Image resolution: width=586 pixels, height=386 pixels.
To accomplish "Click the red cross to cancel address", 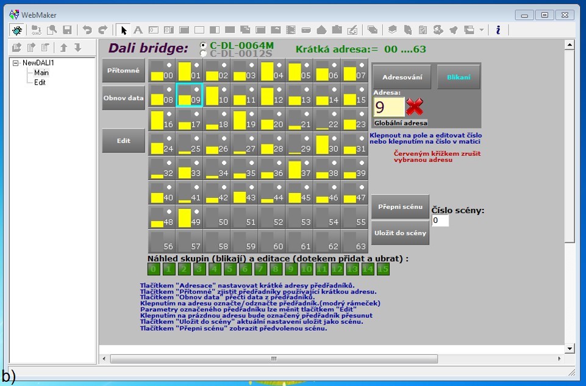I will [415, 107].
